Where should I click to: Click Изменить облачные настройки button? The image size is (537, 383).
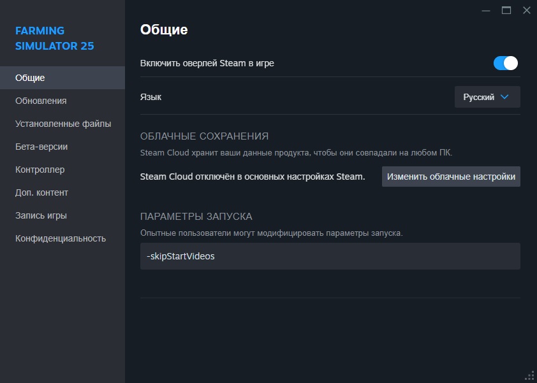[x=451, y=177]
